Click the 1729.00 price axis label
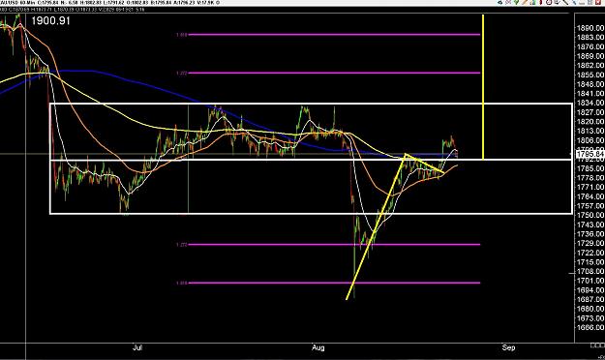The image size is (605, 360). point(590,243)
